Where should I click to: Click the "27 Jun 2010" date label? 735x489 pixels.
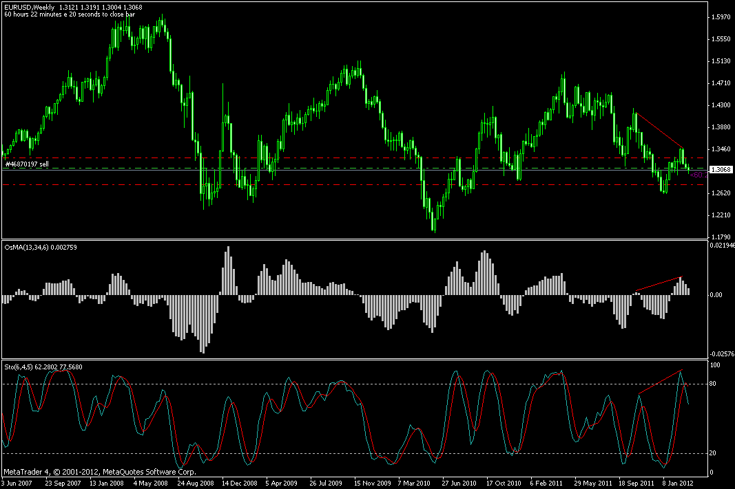459,483
